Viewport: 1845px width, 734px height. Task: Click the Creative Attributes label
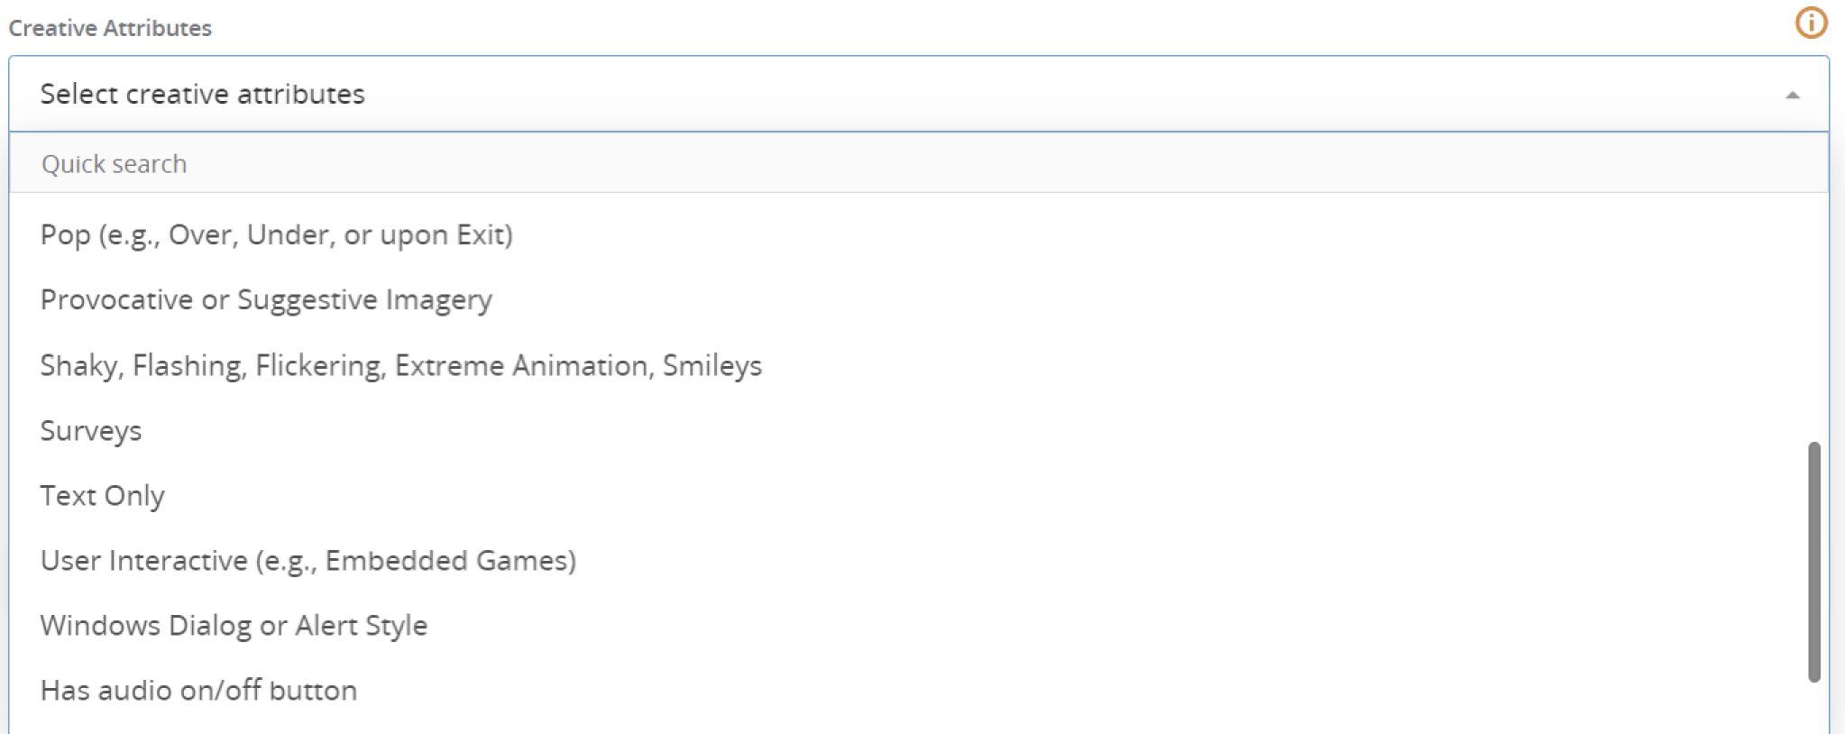(x=110, y=28)
